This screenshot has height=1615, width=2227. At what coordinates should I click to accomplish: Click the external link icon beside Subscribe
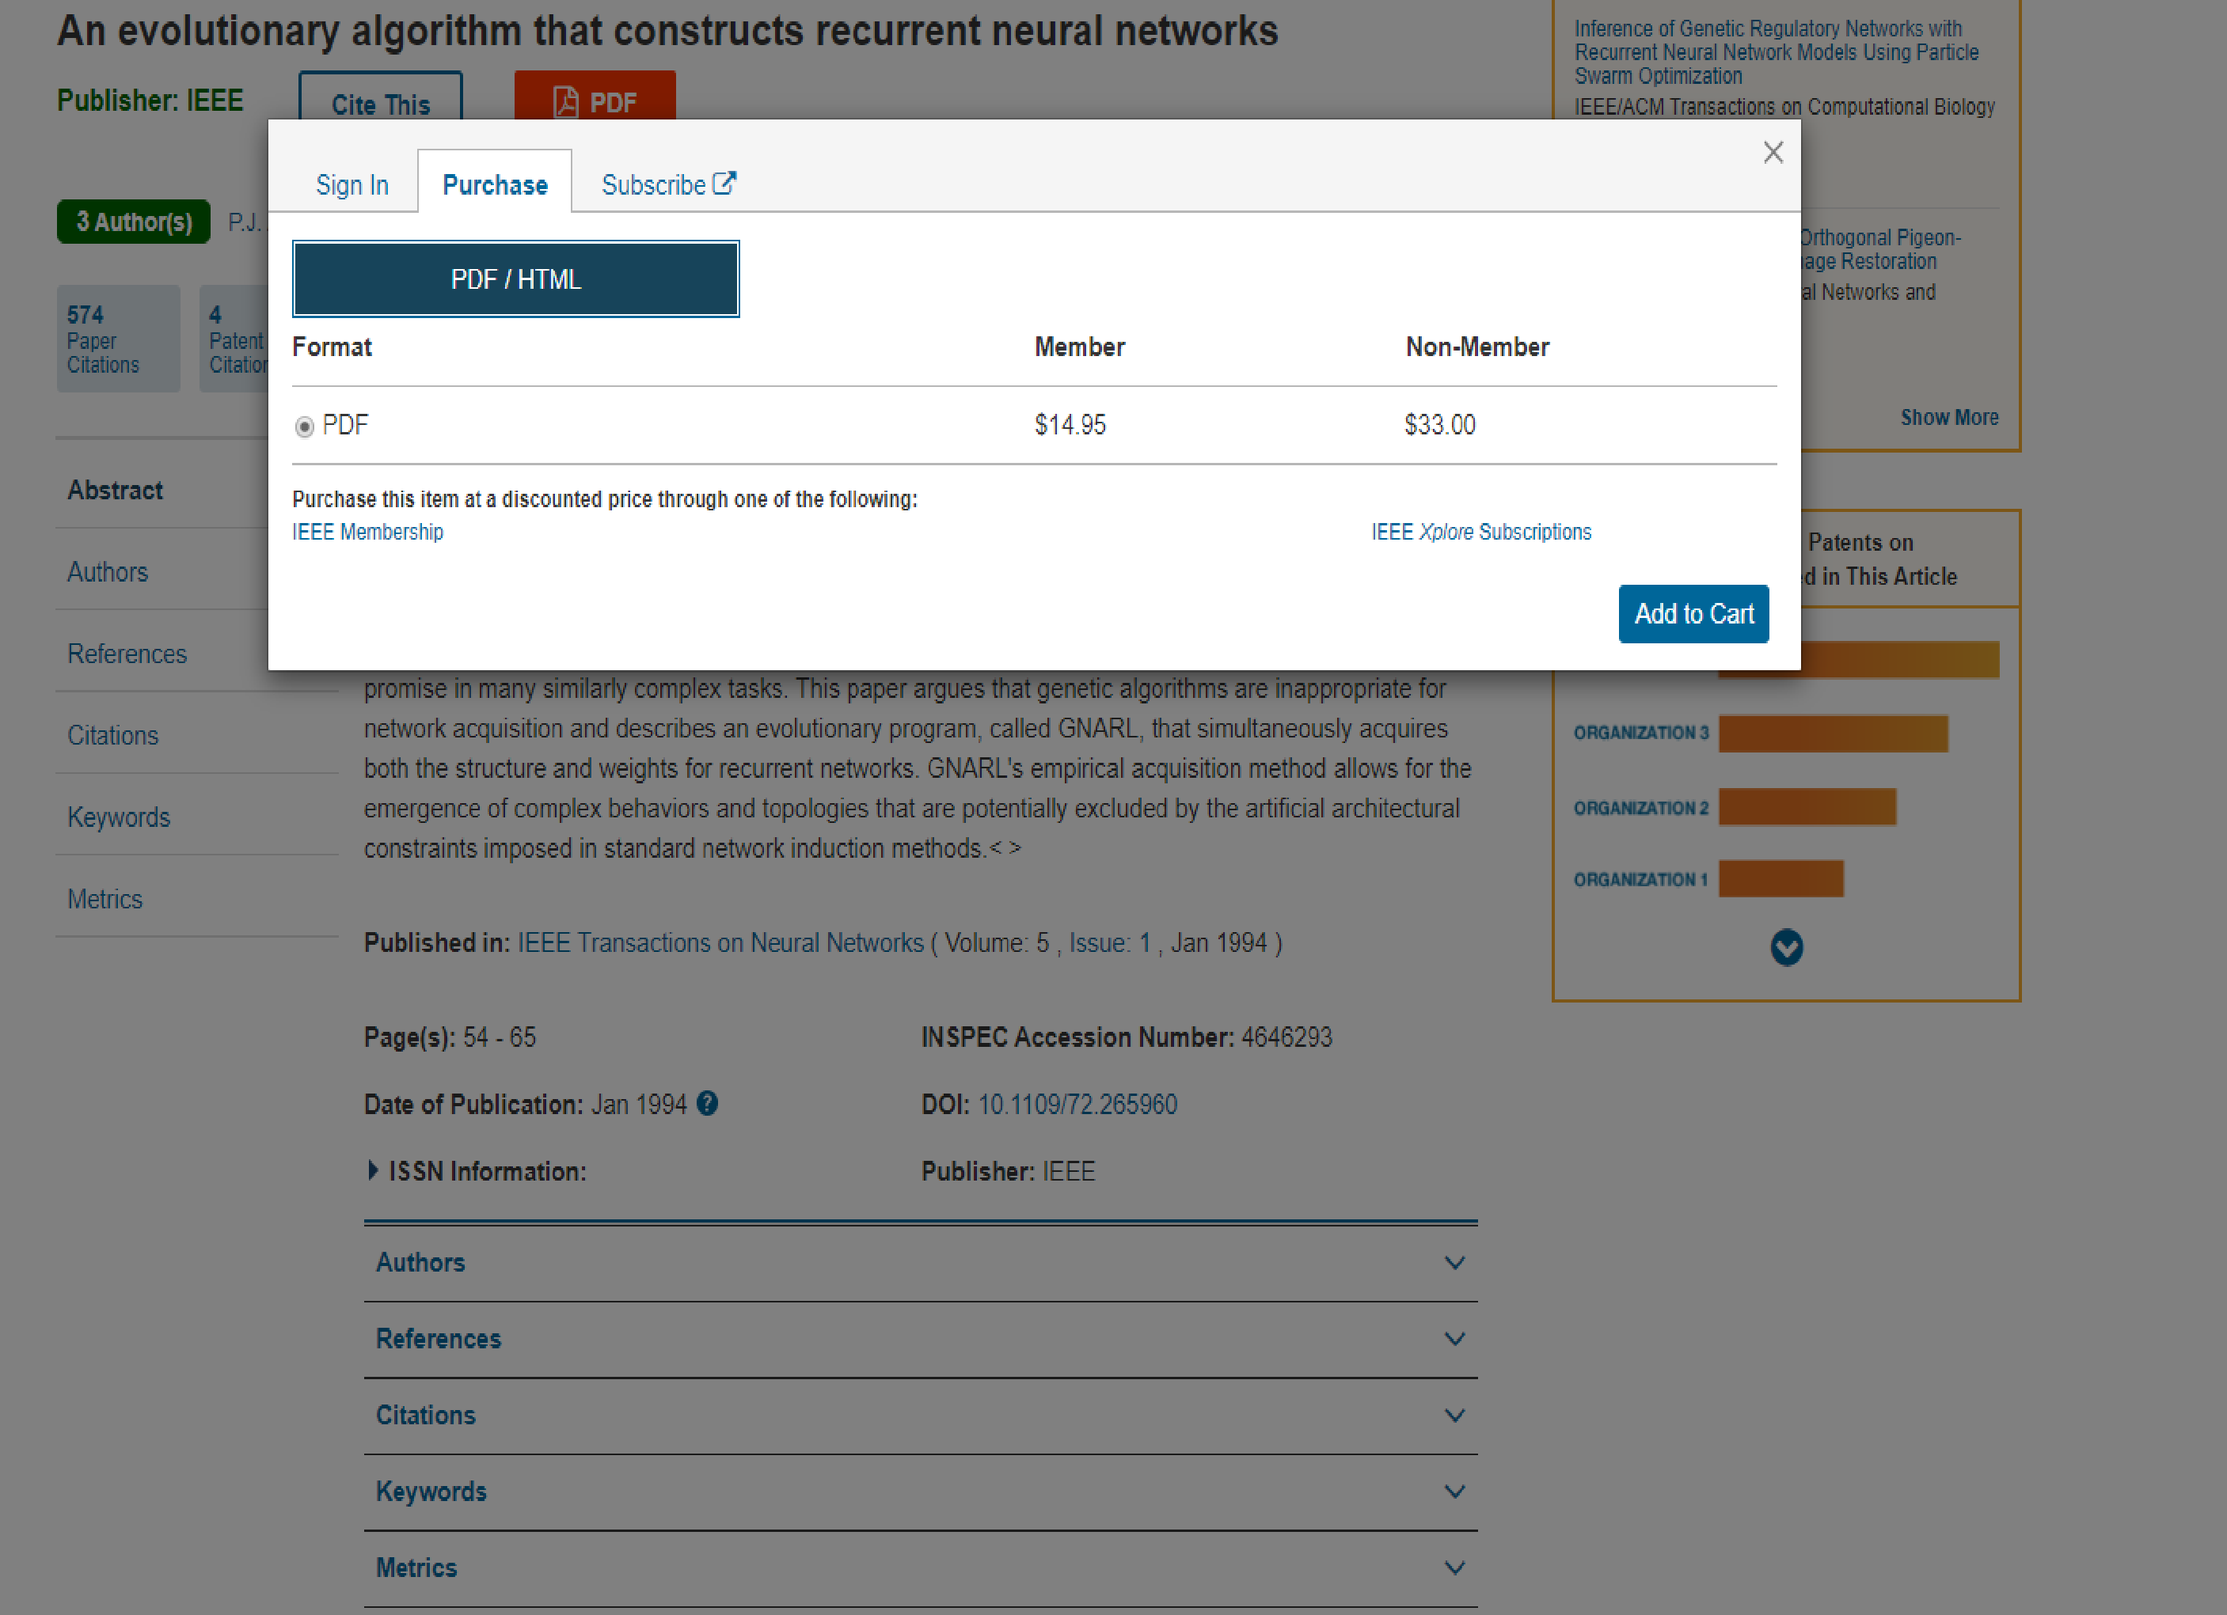[724, 184]
